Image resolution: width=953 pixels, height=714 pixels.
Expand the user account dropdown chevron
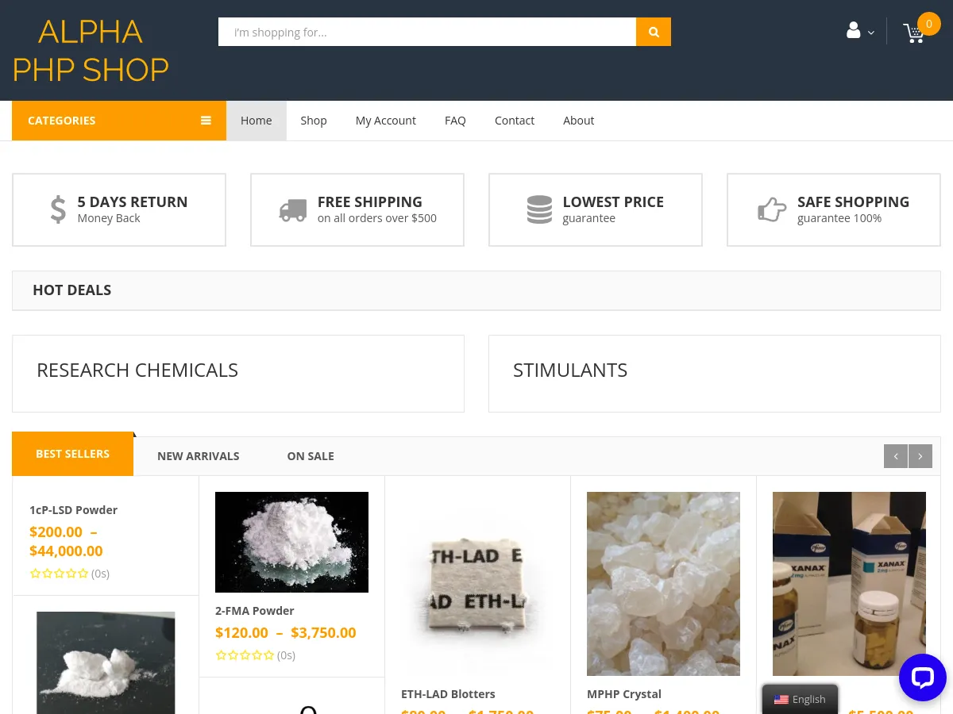(x=870, y=32)
